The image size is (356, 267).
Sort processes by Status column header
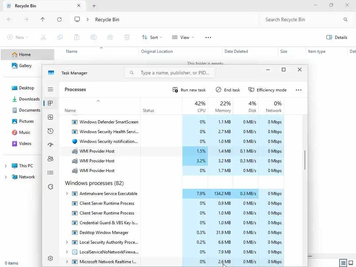[x=161, y=106]
